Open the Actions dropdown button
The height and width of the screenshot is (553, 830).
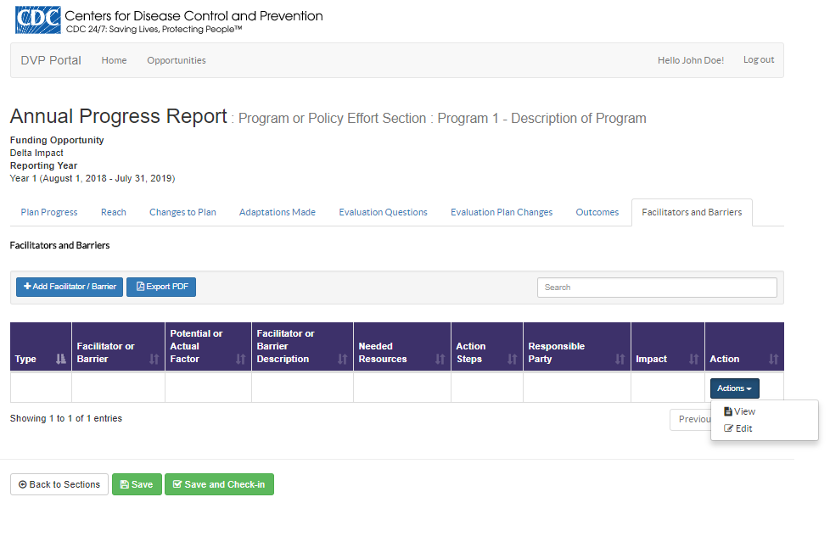(734, 388)
